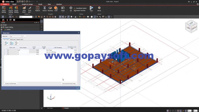
Task: Confirm Story Data with checkmark button
Action: coord(78,88)
